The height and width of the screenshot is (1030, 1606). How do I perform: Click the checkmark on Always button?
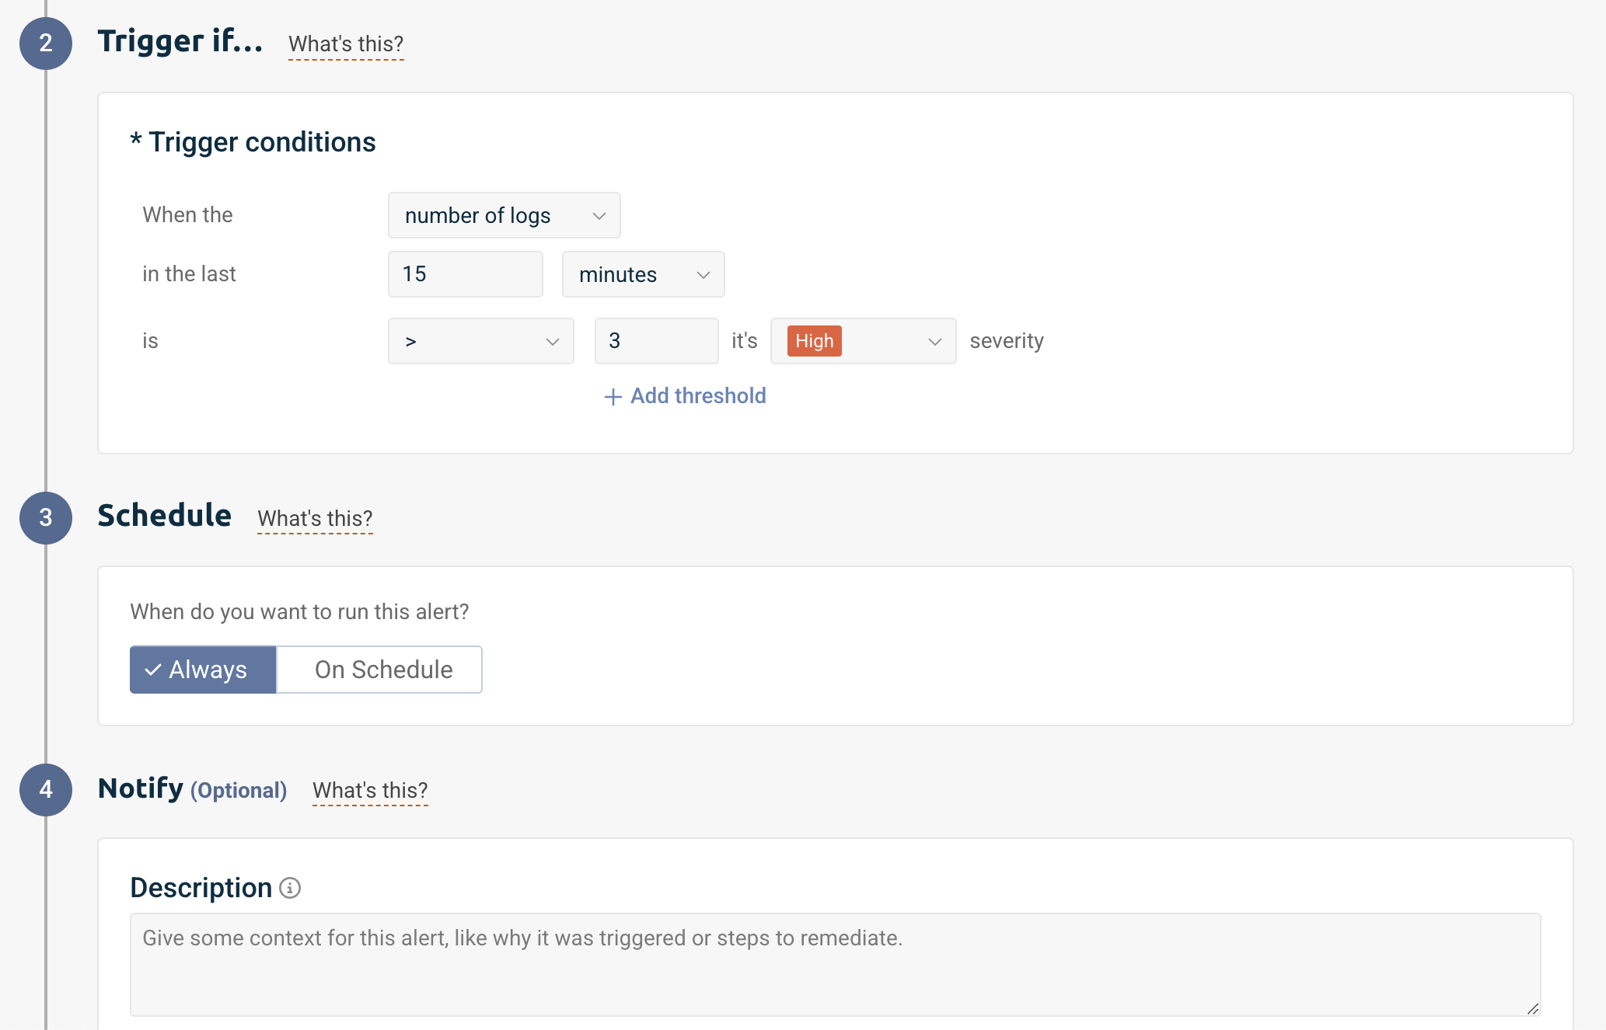click(153, 670)
